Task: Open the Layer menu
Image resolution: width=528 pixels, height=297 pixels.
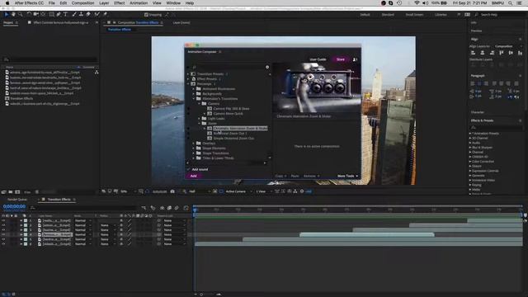Action: [x=104, y=3]
